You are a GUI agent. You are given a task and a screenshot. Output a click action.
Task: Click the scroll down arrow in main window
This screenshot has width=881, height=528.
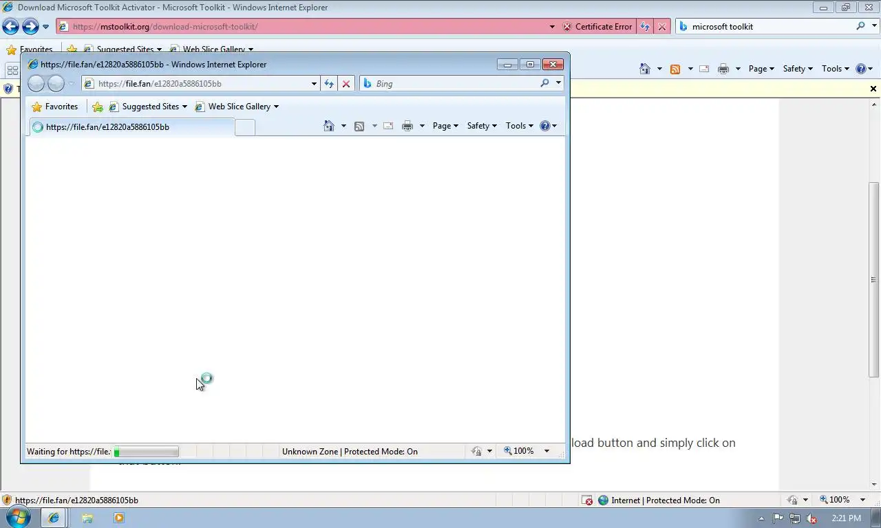click(x=873, y=485)
